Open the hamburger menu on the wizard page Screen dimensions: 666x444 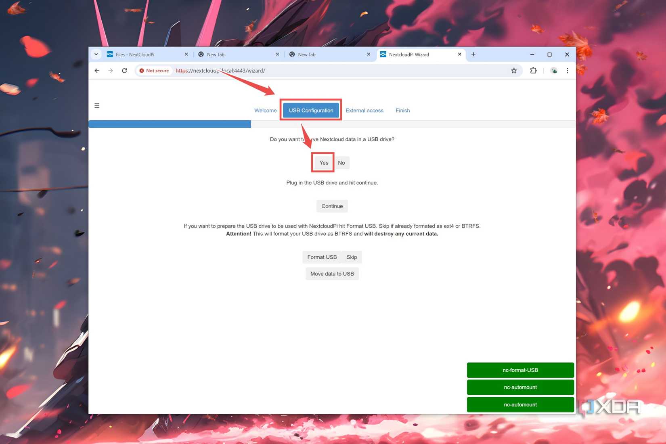point(97,106)
